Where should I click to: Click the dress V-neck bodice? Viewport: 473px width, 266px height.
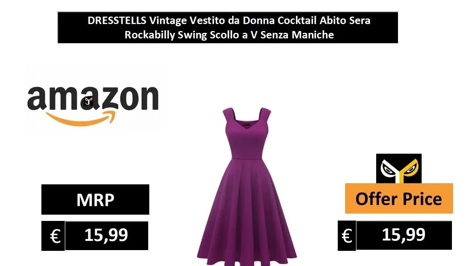click(x=247, y=139)
